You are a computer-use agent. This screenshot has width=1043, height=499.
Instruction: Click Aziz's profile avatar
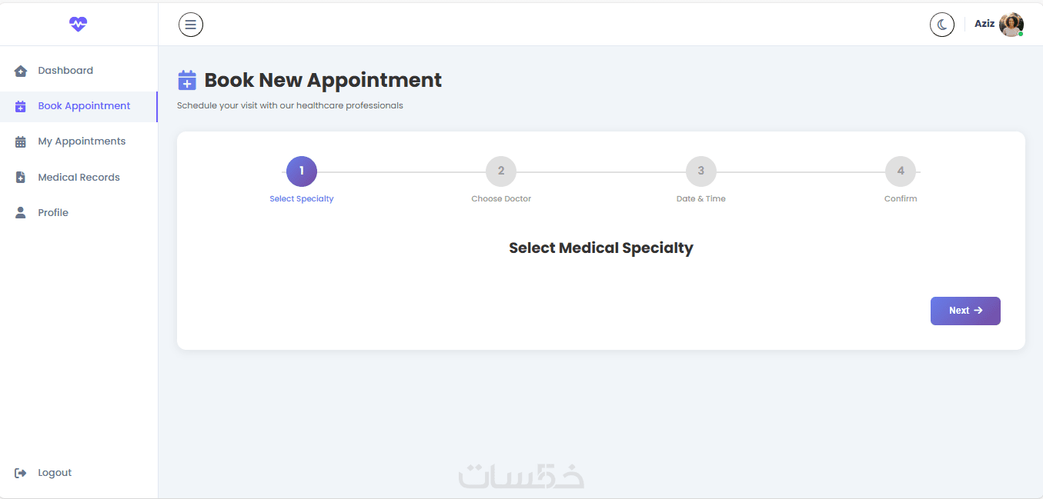[1011, 25]
